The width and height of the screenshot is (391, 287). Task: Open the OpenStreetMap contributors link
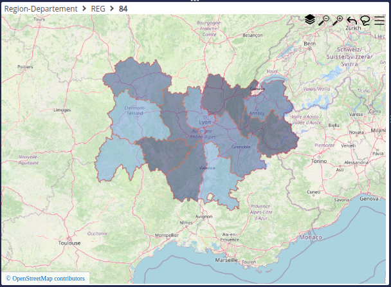click(x=45, y=278)
